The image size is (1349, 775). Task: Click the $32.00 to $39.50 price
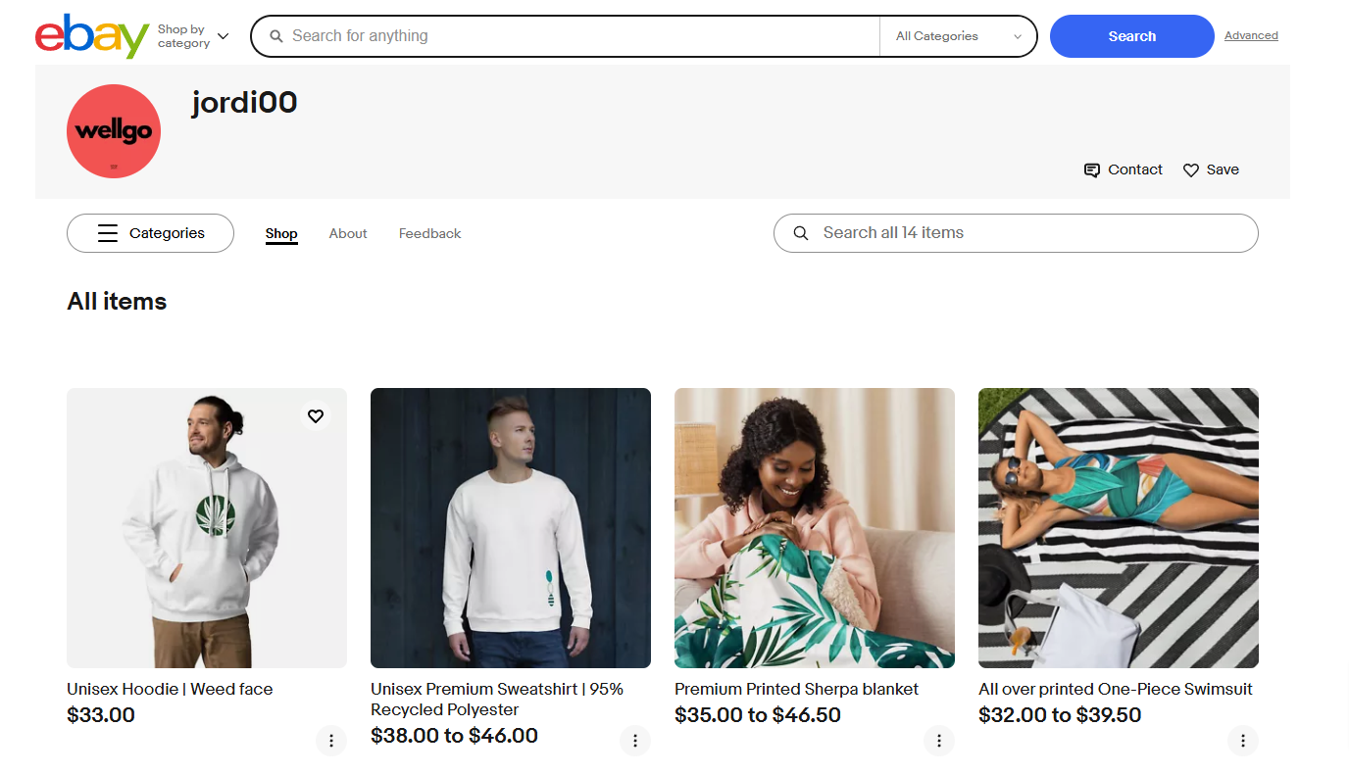click(1060, 715)
